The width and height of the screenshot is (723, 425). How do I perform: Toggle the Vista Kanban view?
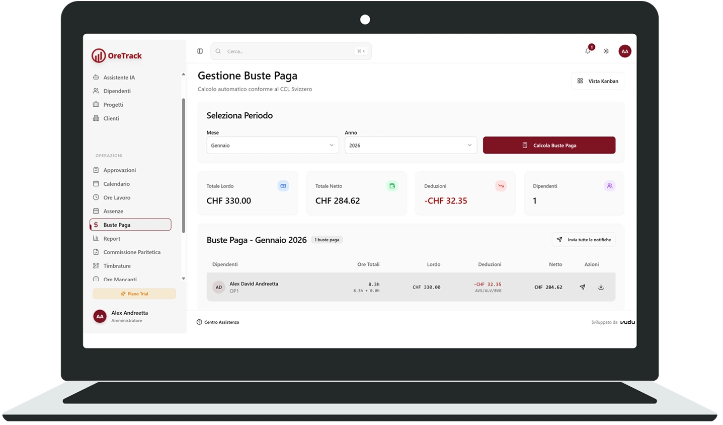597,81
